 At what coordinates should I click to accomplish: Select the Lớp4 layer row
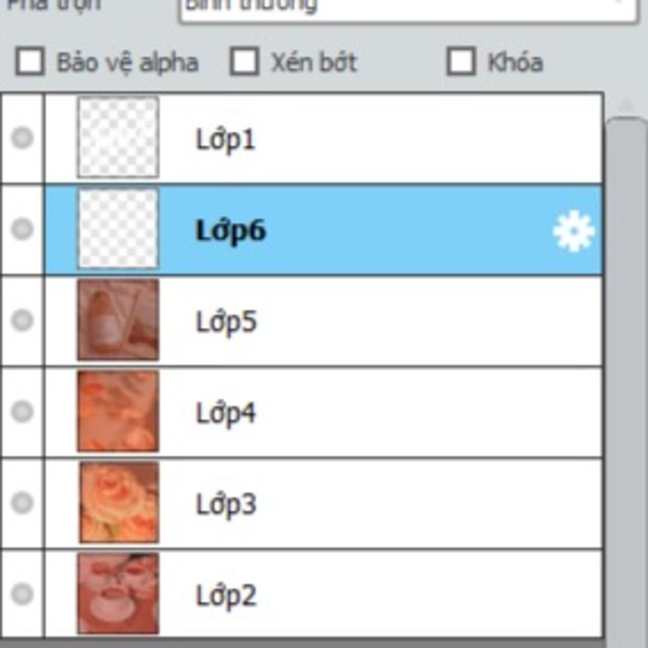tap(323, 412)
